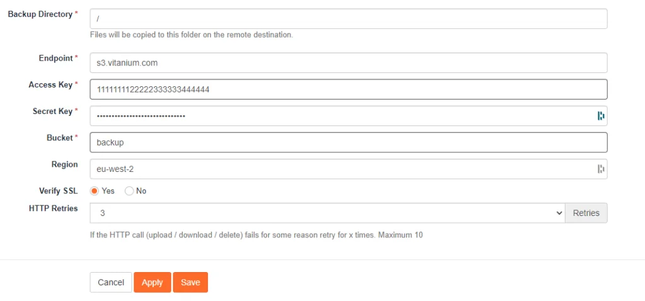The image size is (645, 301).
Task: Click the grey Retries addon label
Action: point(586,213)
